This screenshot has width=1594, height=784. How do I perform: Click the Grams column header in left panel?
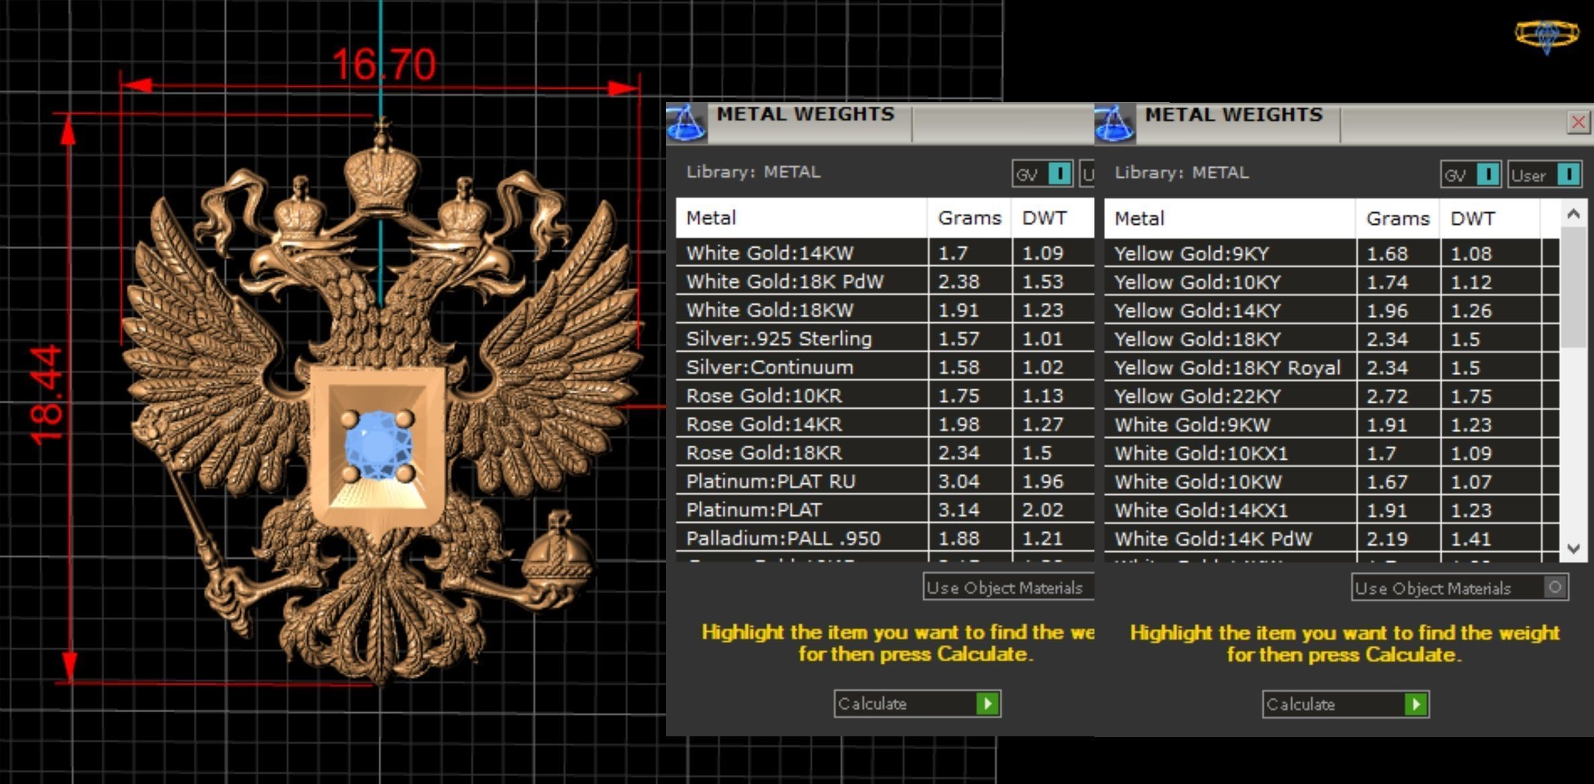point(970,217)
